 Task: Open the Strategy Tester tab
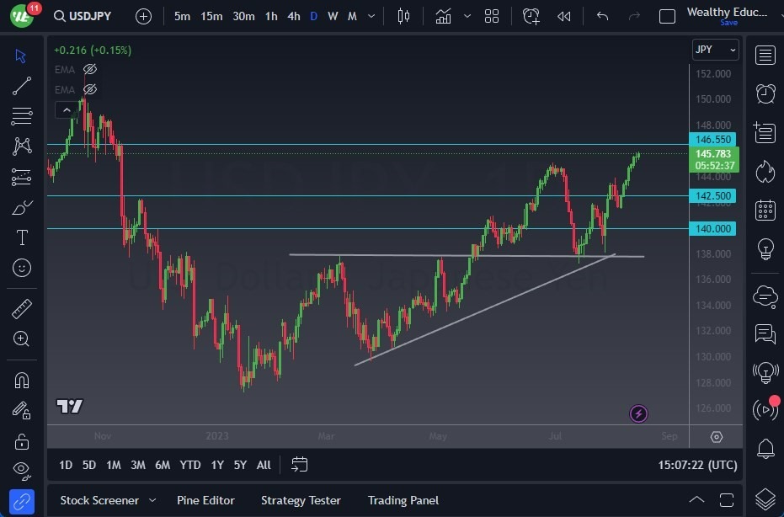click(301, 500)
